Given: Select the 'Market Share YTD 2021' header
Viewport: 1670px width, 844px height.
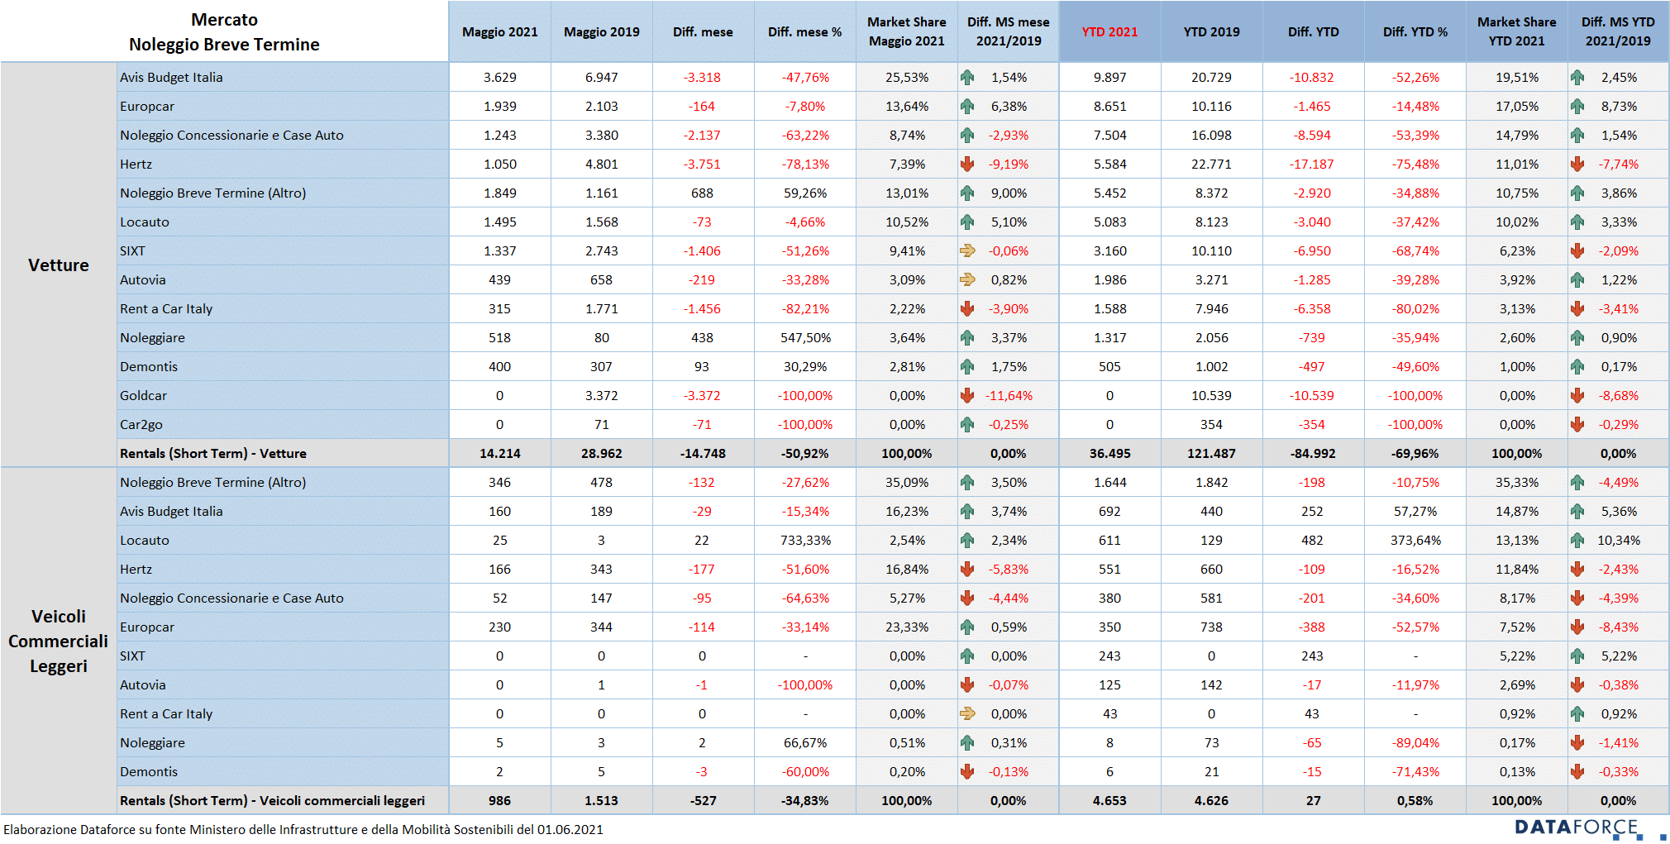Looking at the screenshot, I should pyautogui.click(x=1517, y=32).
